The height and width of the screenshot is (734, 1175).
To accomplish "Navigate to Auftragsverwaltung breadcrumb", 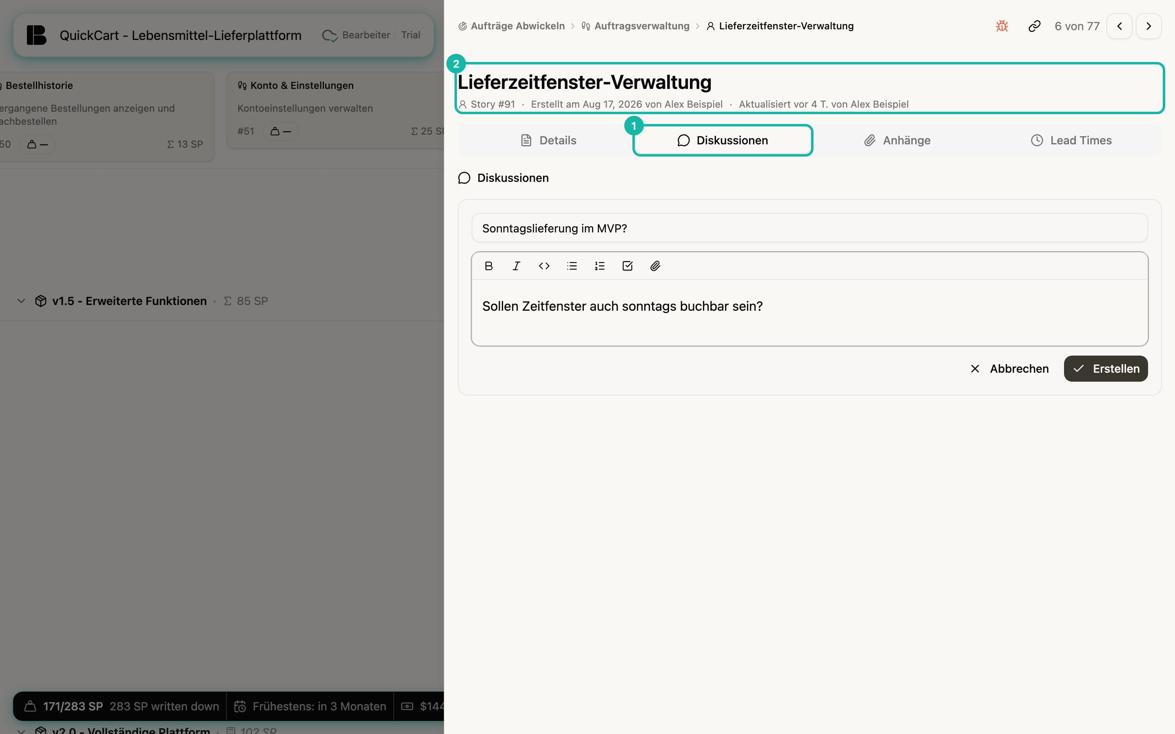I will click(635, 26).
